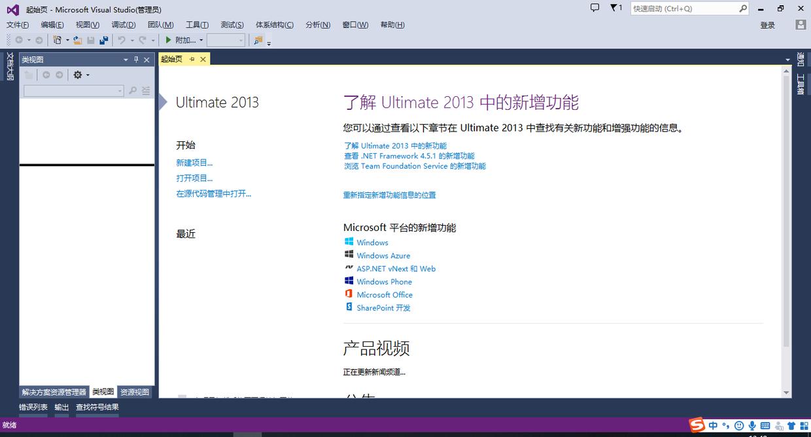The width and height of the screenshot is (811, 437).
Task: Unpin the 类视图 panel
Action: coord(136,60)
